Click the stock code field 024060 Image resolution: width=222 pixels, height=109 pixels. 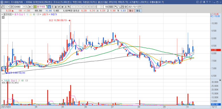18,7
